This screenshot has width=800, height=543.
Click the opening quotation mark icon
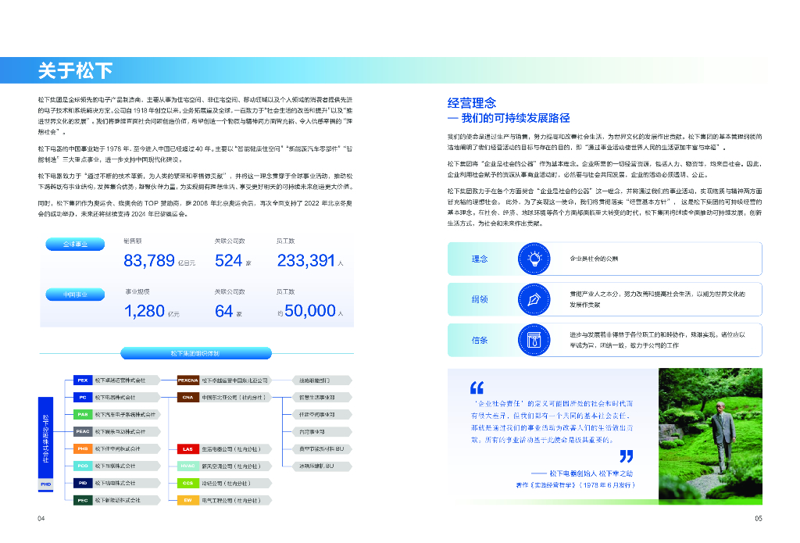477,388
